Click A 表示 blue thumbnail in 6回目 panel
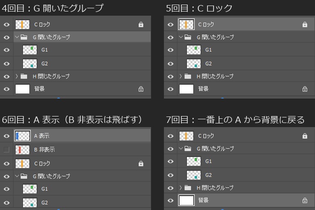This screenshot has width=315, height=210. pos(22,136)
